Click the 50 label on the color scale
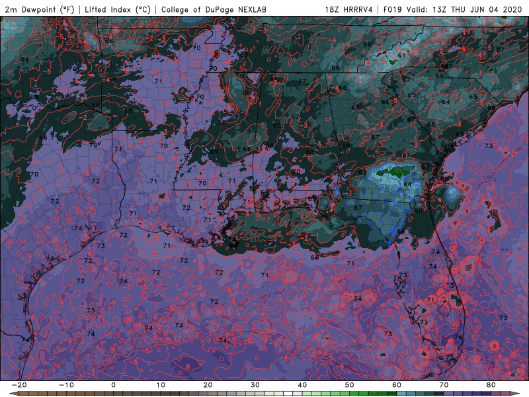The height and width of the screenshot is (397, 529). [350, 385]
